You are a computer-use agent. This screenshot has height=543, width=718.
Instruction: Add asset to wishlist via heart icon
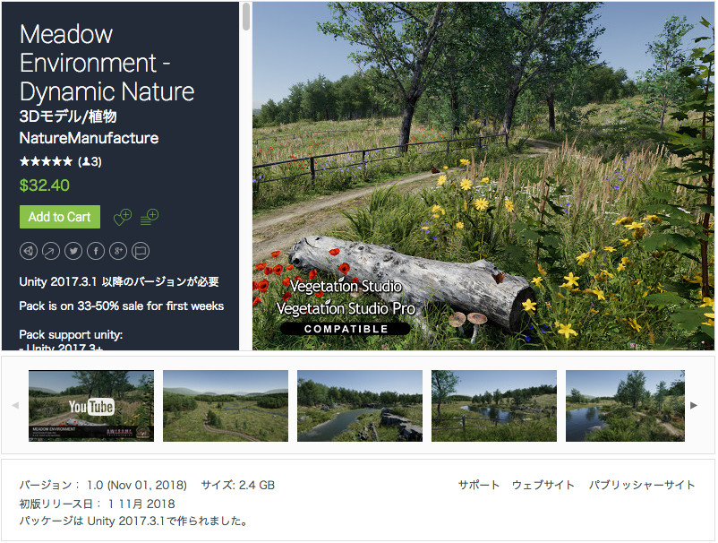(x=123, y=217)
